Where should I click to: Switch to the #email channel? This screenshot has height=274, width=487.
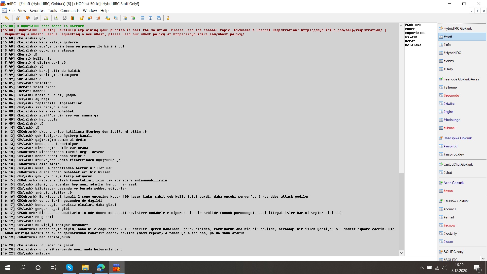pos(462,217)
